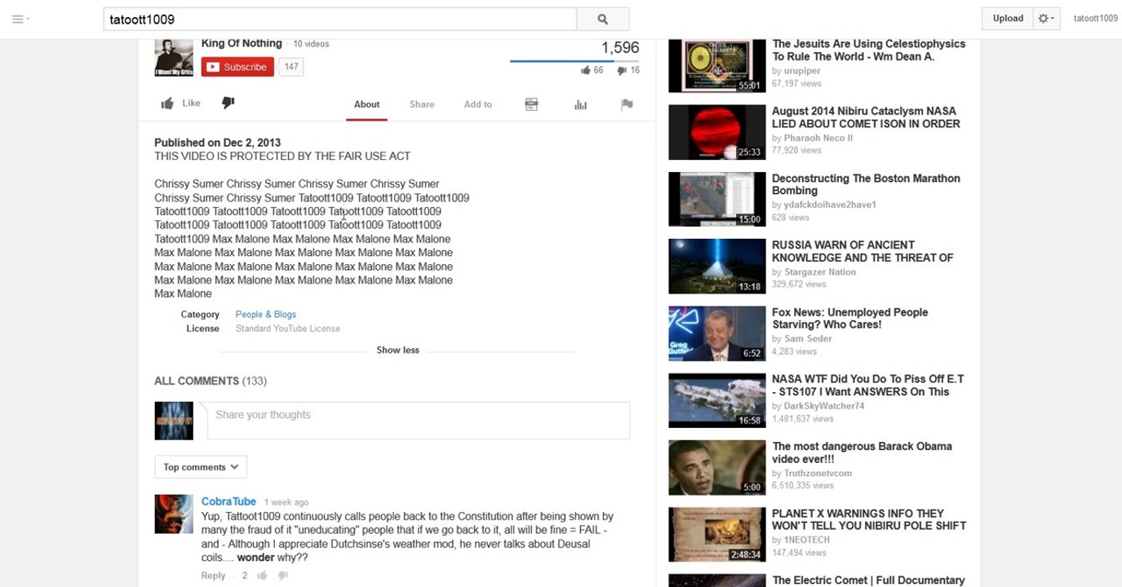Image resolution: width=1122 pixels, height=587 pixels.
Task: Open the Planet X Warnings video thumbnail
Action: point(716,535)
